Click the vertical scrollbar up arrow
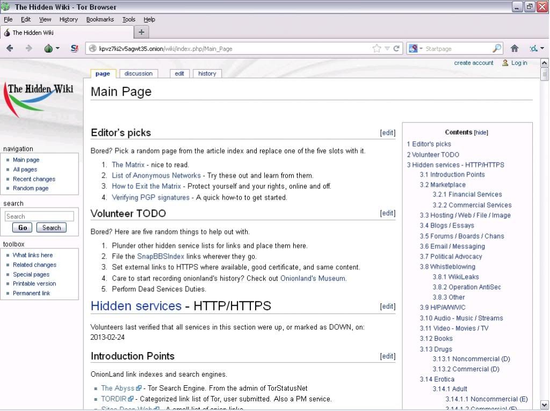 tap(544, 63)
